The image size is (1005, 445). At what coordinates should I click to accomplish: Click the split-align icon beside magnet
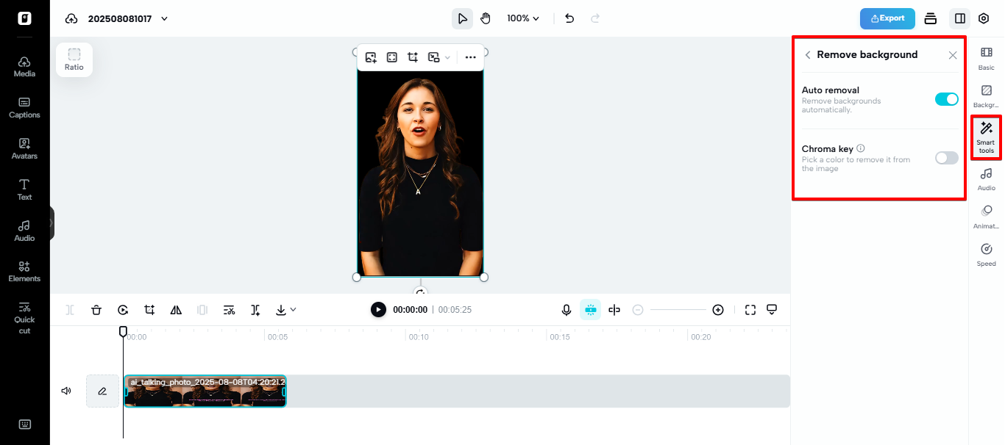pos(614,310)
